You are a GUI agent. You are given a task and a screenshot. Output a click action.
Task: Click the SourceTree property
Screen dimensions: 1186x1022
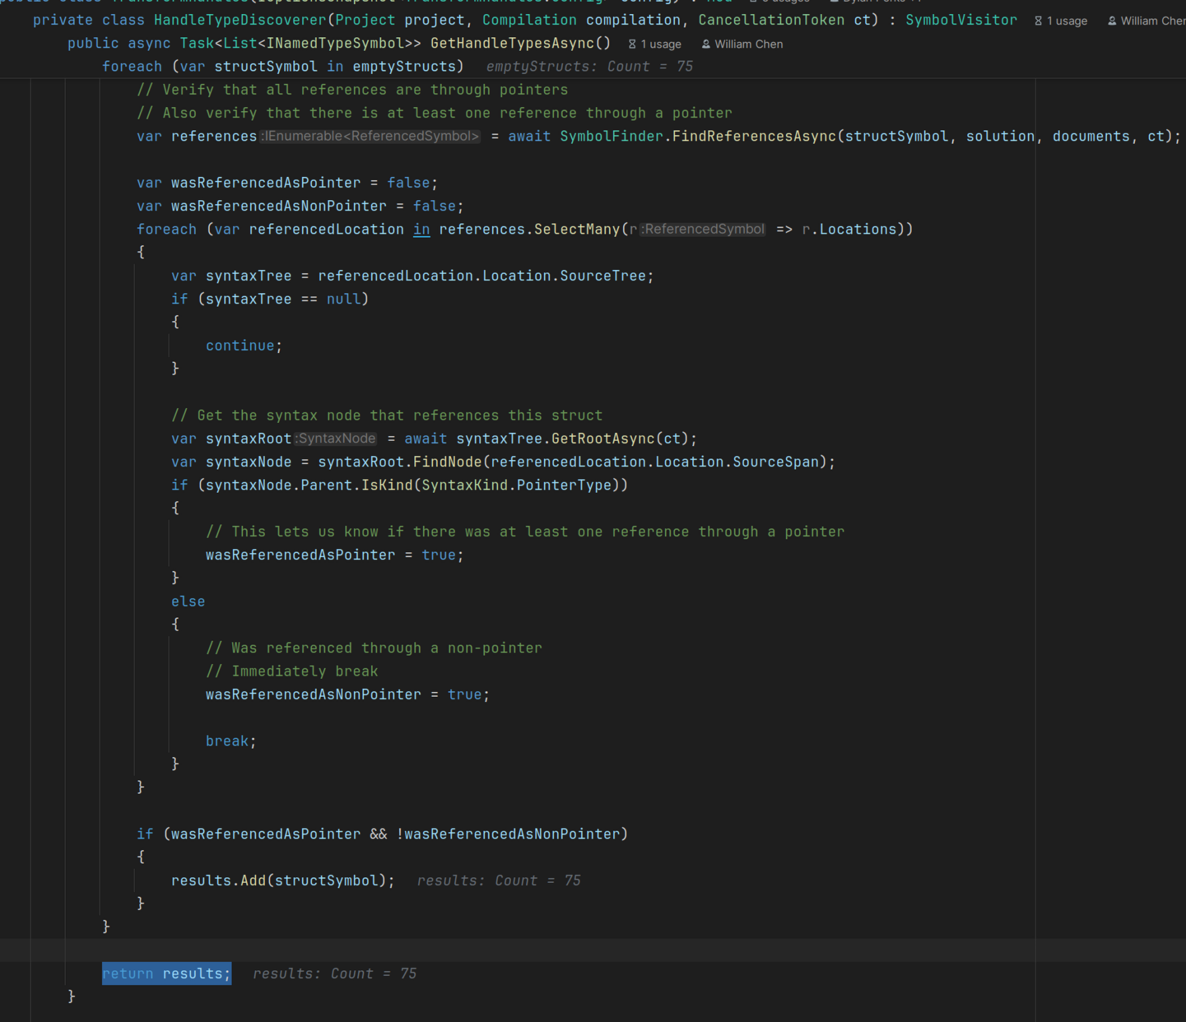pos(602,276)
